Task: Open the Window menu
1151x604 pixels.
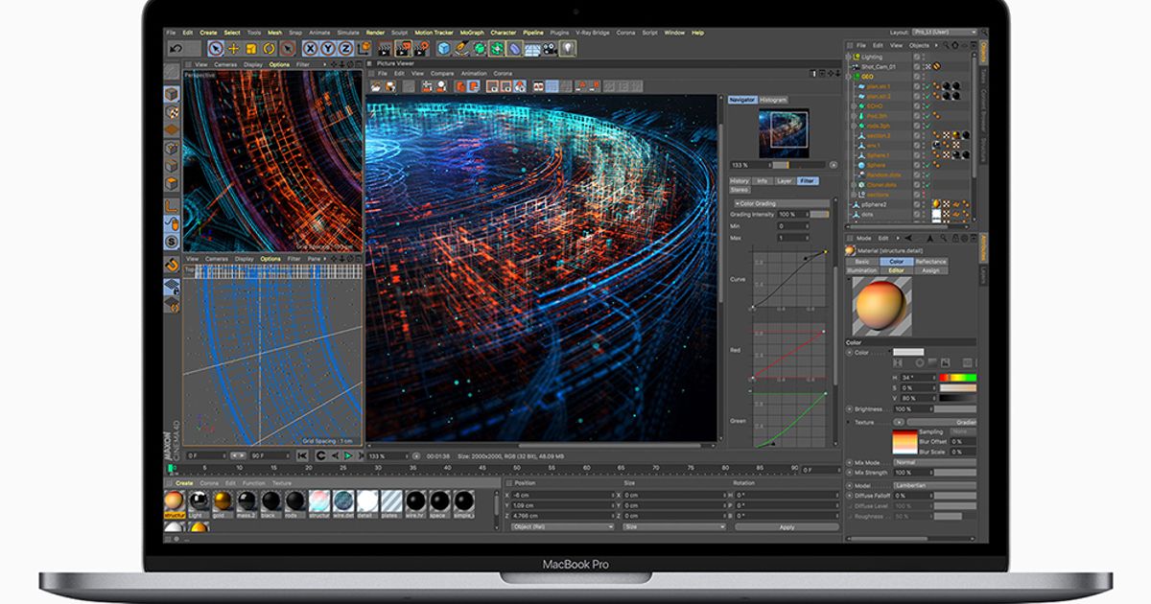Action: tap(674, 33)
